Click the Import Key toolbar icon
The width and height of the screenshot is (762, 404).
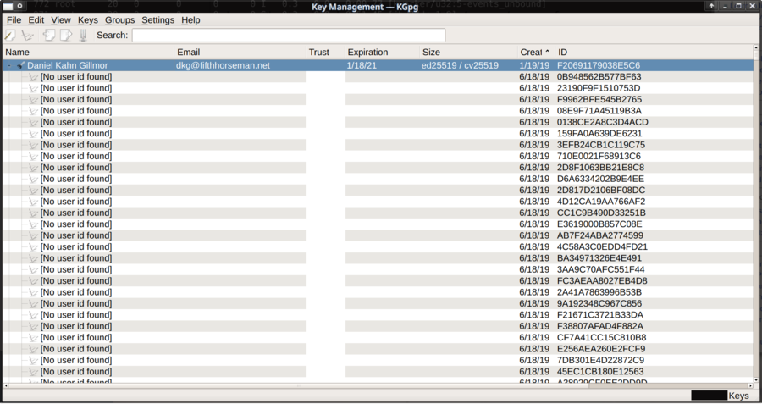48,35
